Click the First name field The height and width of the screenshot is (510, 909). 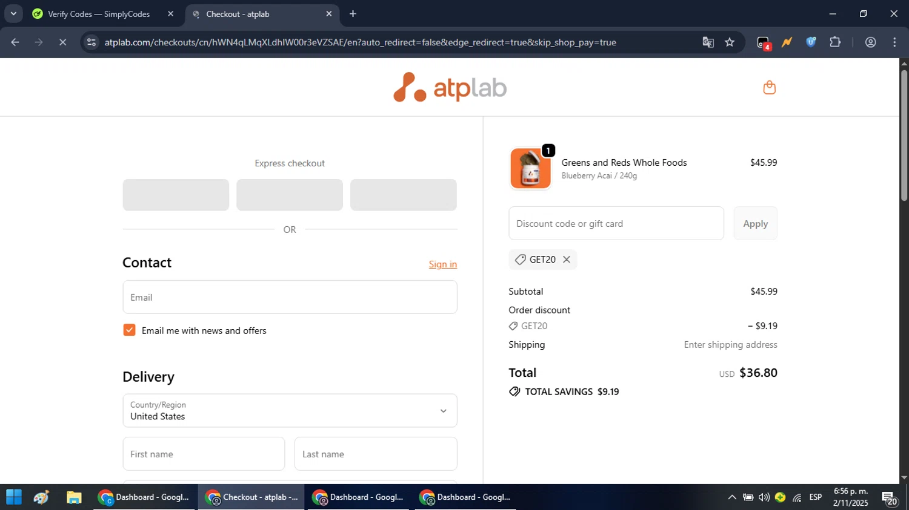(x=204, y=454)
